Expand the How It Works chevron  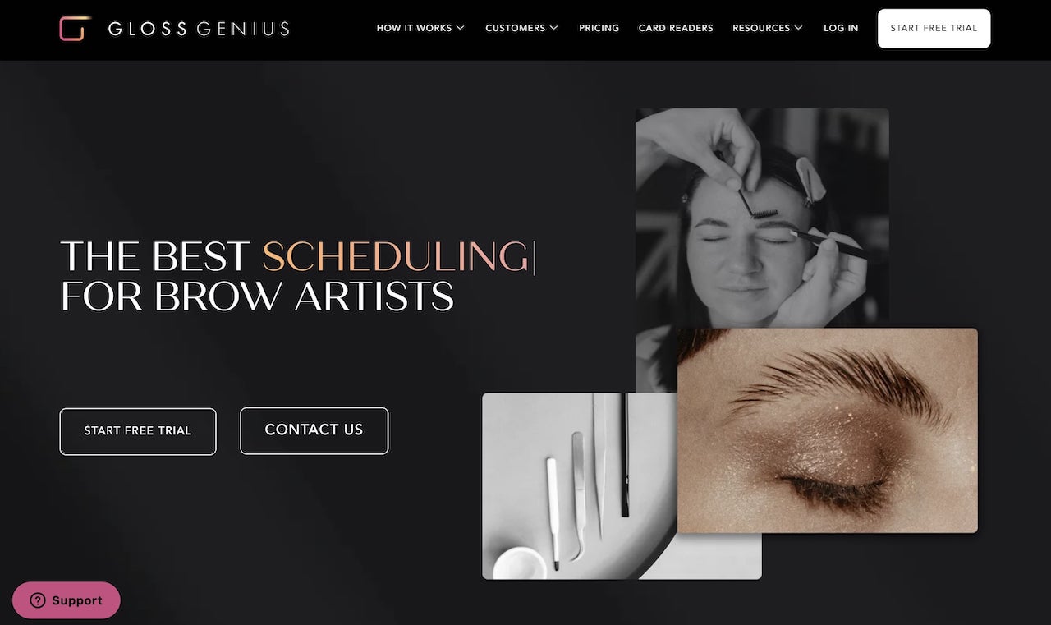460,28
